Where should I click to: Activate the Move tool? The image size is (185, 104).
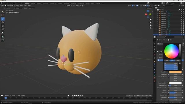[3, 19]
